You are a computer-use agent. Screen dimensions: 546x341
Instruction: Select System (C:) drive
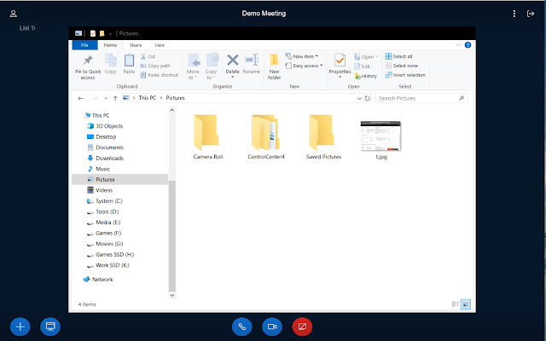(x=105, y=201)
